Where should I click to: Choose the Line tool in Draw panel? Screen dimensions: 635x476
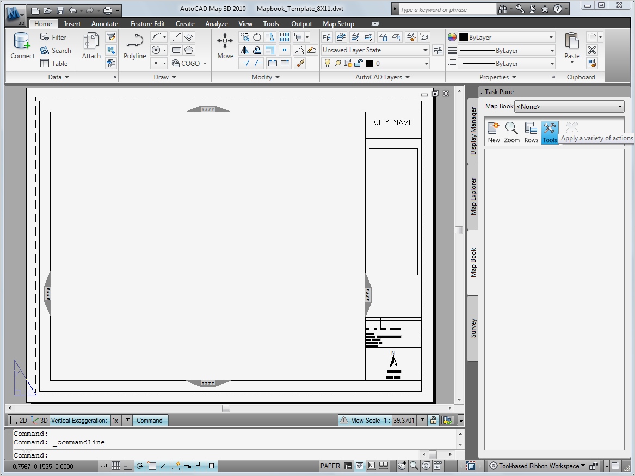pyautogui.click(x=176, y=37)
